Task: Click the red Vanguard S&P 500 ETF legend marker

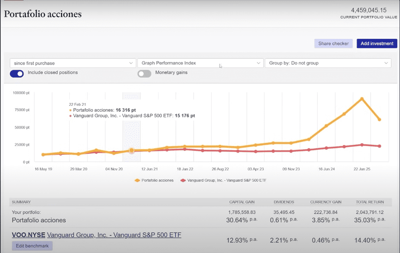Action: pos(183,180)
